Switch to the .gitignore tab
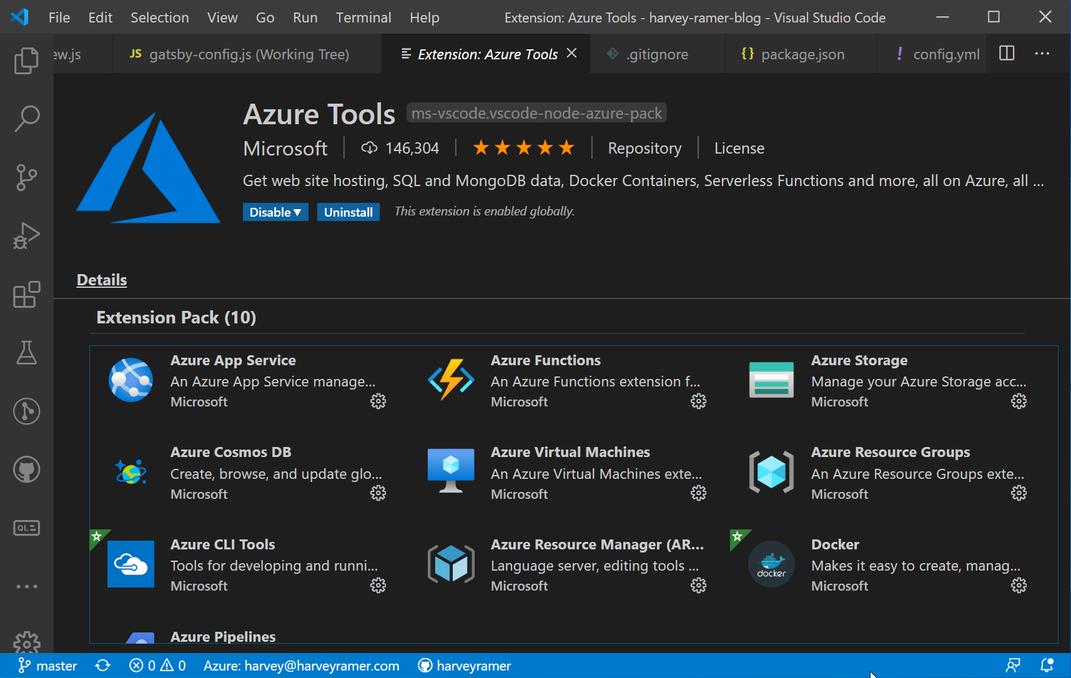Viewport: 1071px width, 678px height. tap(658, 54)
